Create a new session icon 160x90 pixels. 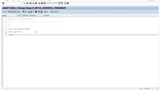59,3
